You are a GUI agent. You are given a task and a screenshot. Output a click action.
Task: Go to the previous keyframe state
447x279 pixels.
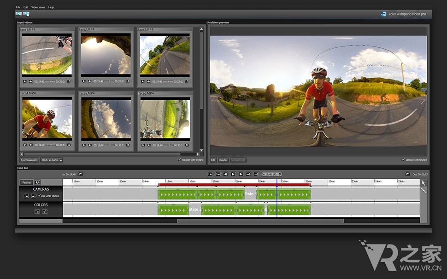(x=218, y=174)
